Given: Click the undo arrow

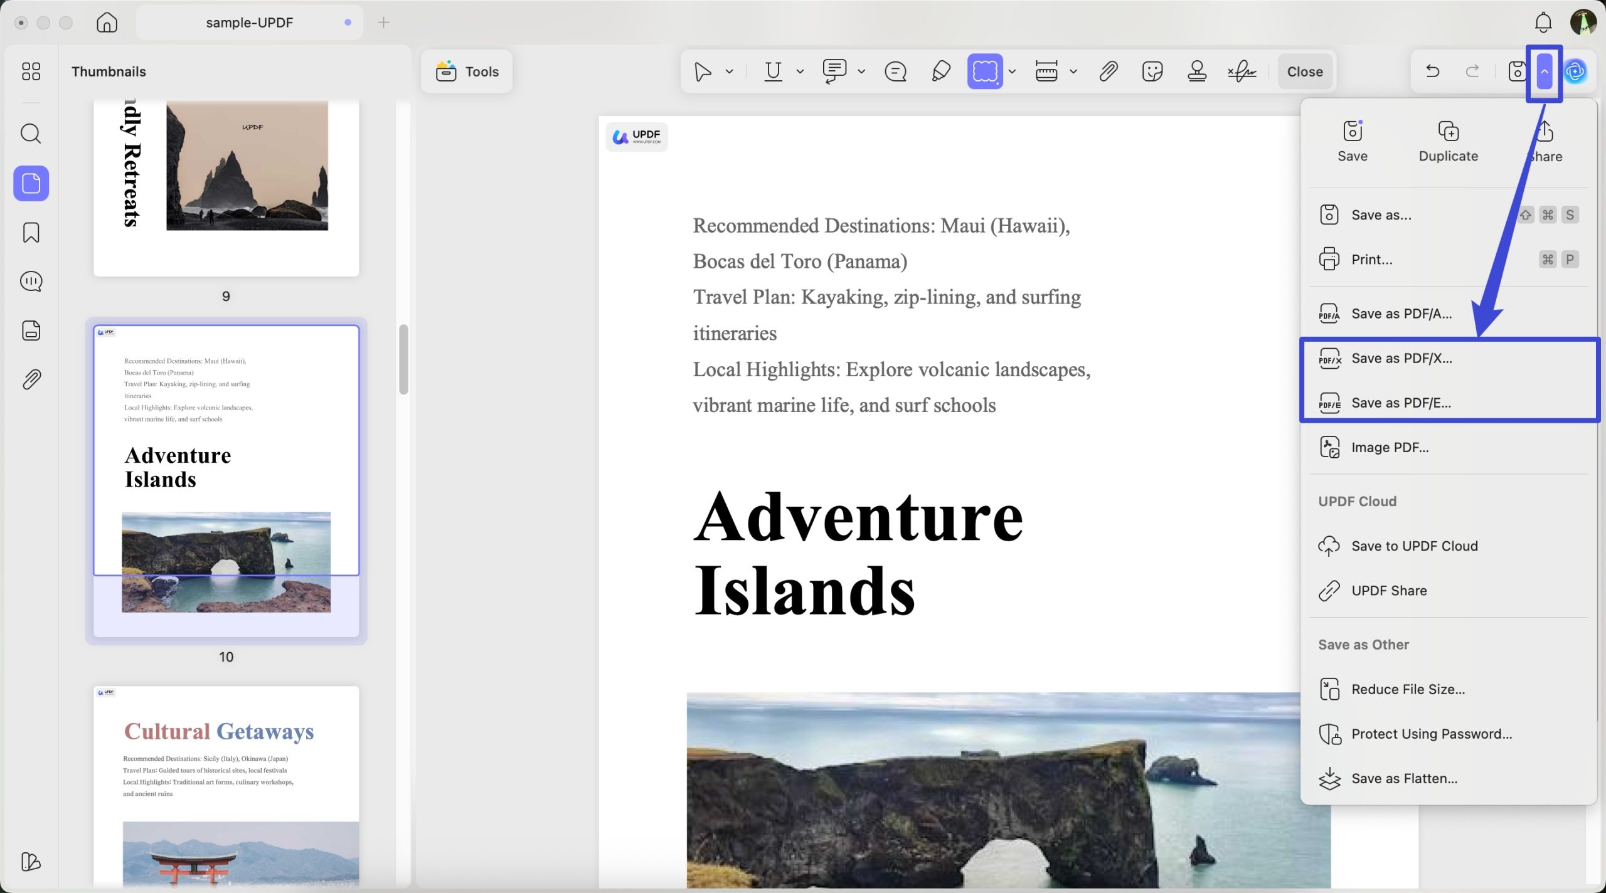Looking at the screenshot, I should point(1432,71).
